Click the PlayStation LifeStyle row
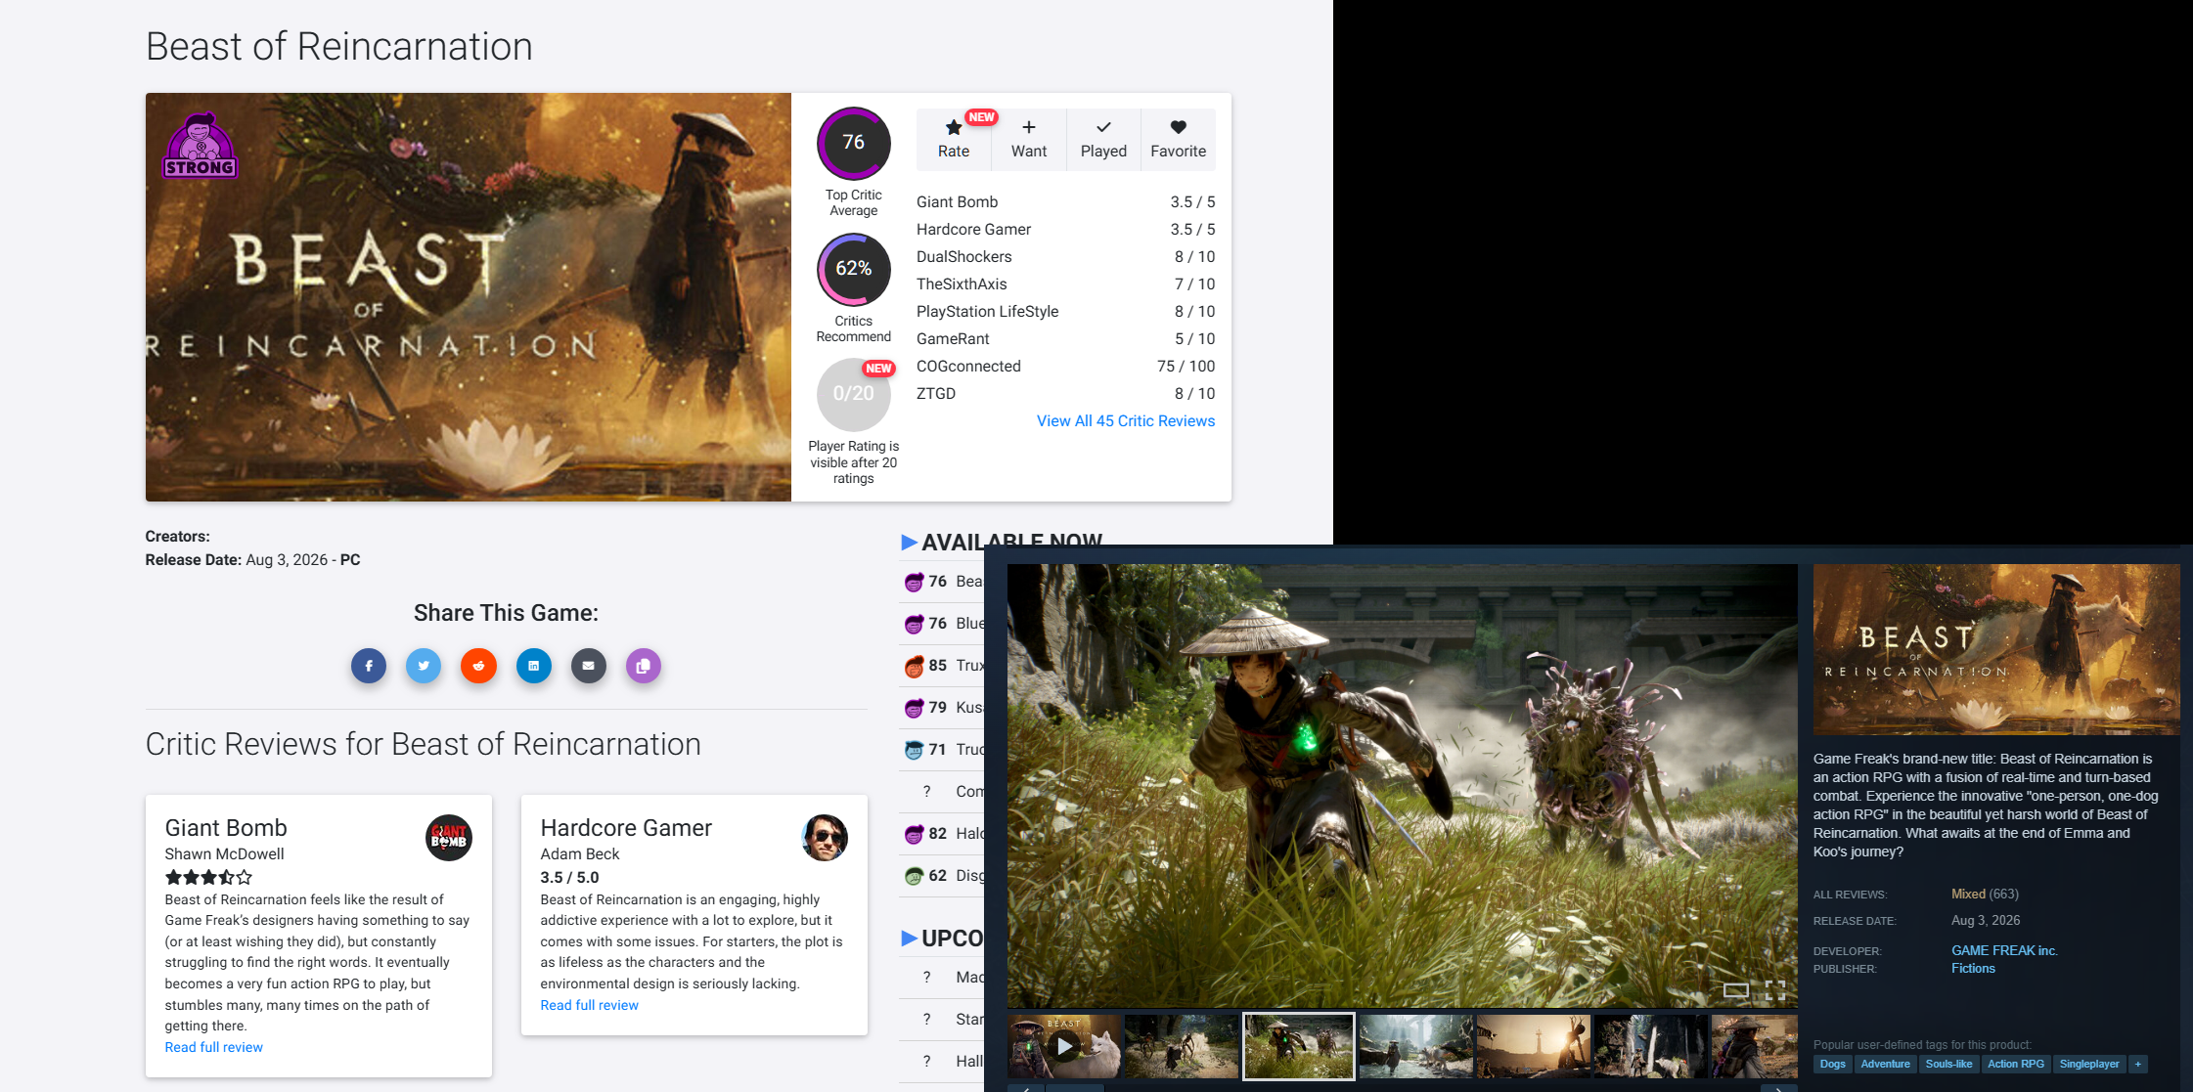 click(x=1066, y=312)
